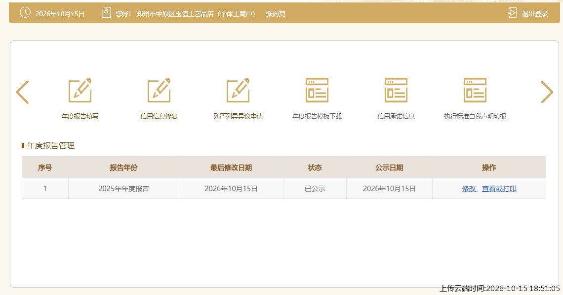This screenshot has width=563, height=295.
Task: Click 修改 link for the 2025 report
Action: pyautogui.click(x=469, y=189)
